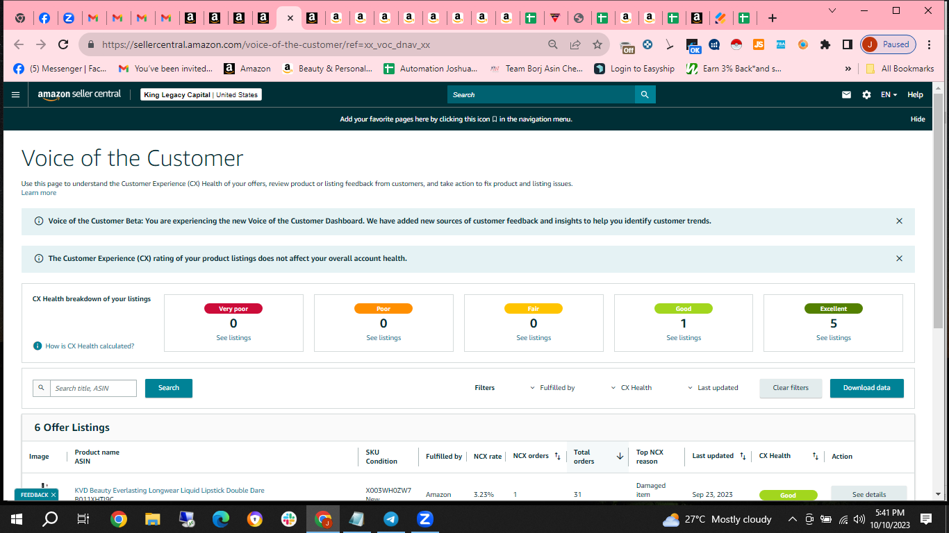The height and width of the screenshot is (533, 949).
Task: Open Windows taskbar search
Action: point(50,519)
